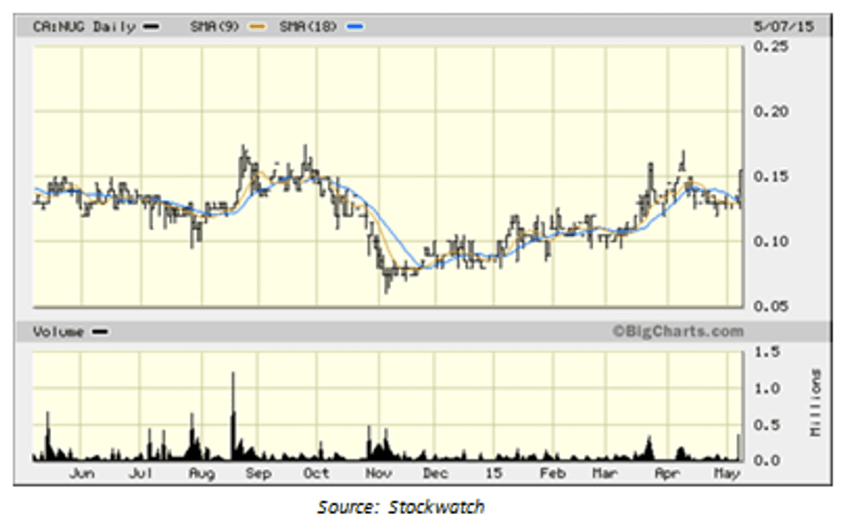Click the 15 year marker on the axis
Screen dimensions: 847x521
[x=494, y=473]
